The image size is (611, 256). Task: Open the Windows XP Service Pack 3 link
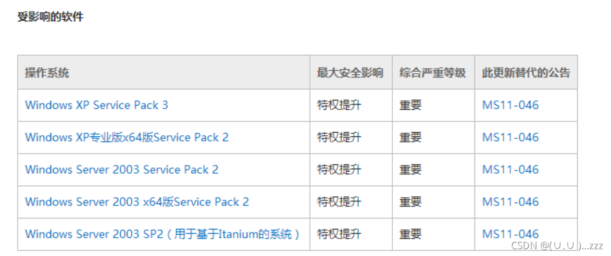tap(97, 105)
